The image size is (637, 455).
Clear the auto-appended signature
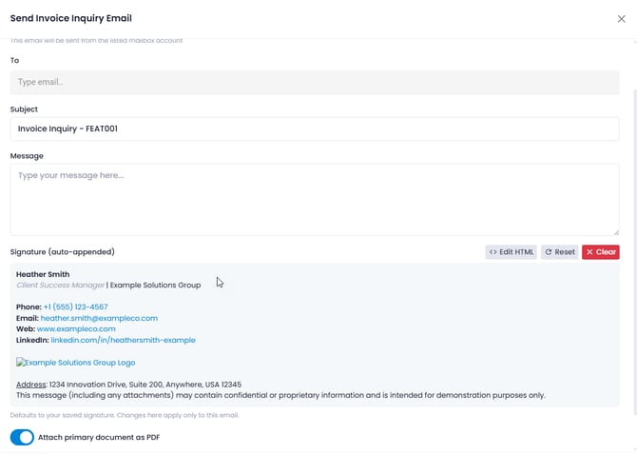(x=600, y=252)
